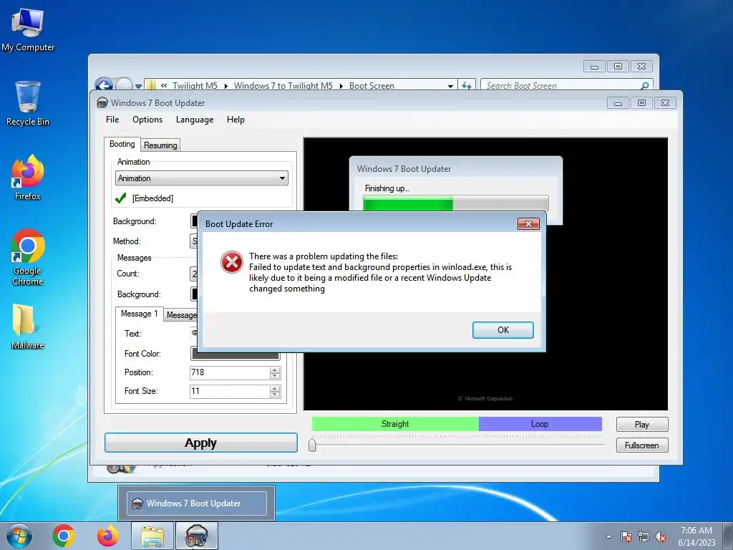Click the blue Loop section bar
This screenshot has width=733, height=550.
tap(540, 424)
